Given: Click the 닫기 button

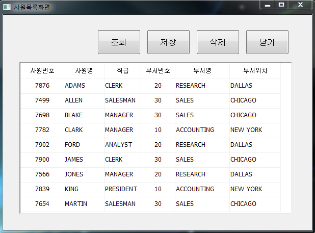Looking at the screenshot, I should coord(267,42).
